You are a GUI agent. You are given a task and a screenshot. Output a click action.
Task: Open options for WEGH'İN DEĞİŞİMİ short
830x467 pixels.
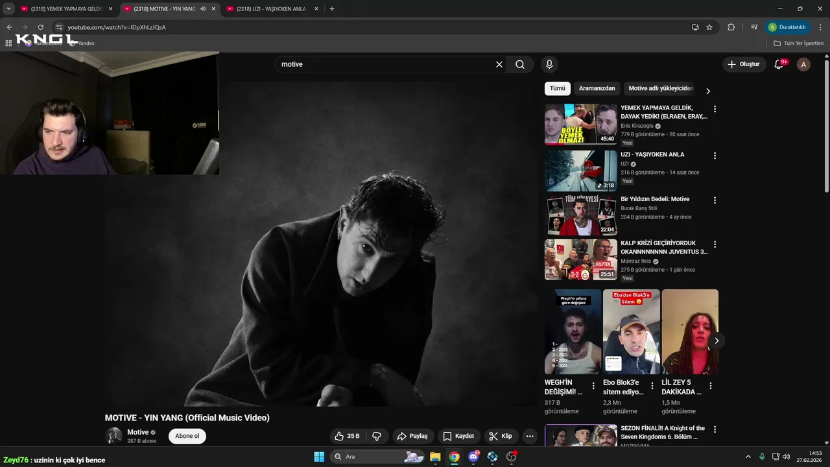[x=593, y=386]
